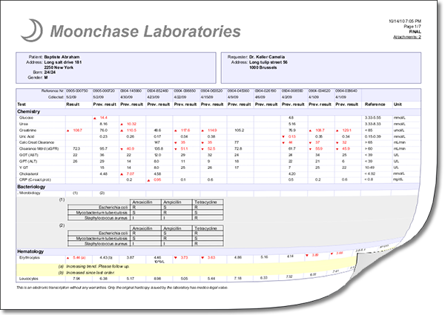Select the birth date '2/4/24'
The width and height of the screenshot is (445, 315).
click(x=50, y=73)
